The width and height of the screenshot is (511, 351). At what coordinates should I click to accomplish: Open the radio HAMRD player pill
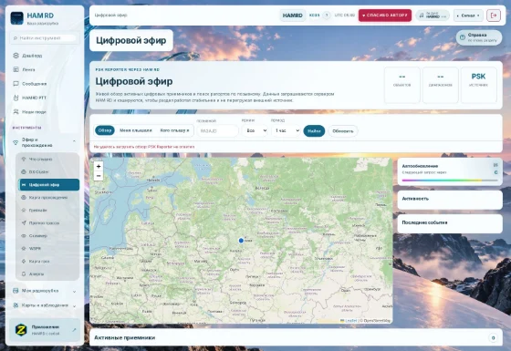click(x=433, y=15)
